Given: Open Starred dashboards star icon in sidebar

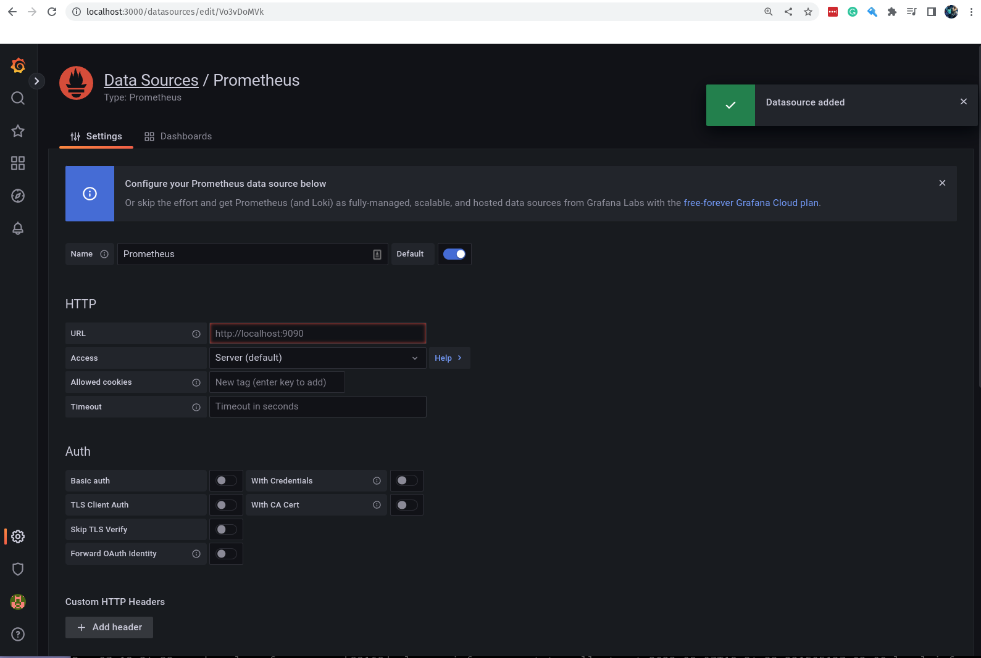Looking at the screenshot, I should point(18,131).
